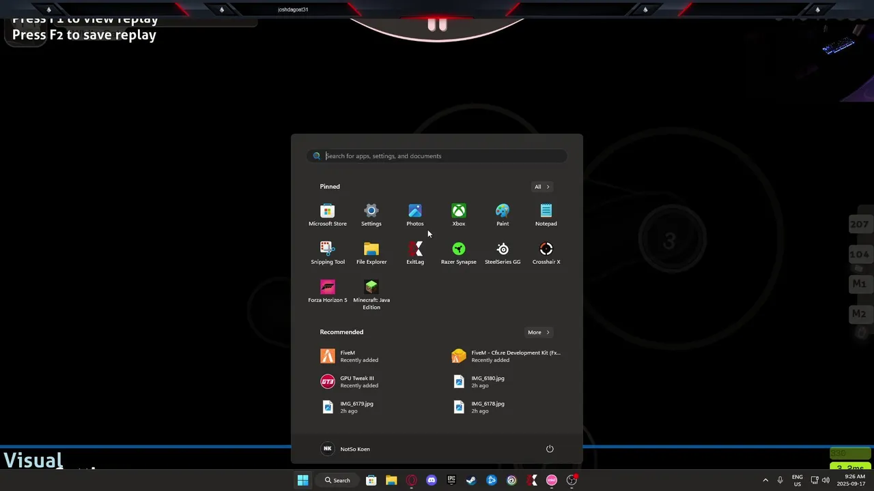This screenshot has width=874, height=491.
Task: Open Microsoft Store from the taskbar
Action: [371, 480]
